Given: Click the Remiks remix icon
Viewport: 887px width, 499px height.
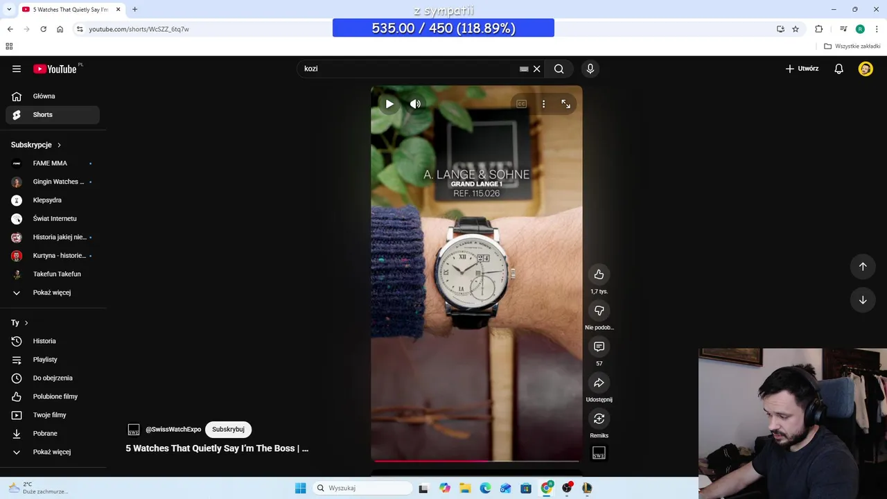Looking at the screenshot, I should coord(599,419).
